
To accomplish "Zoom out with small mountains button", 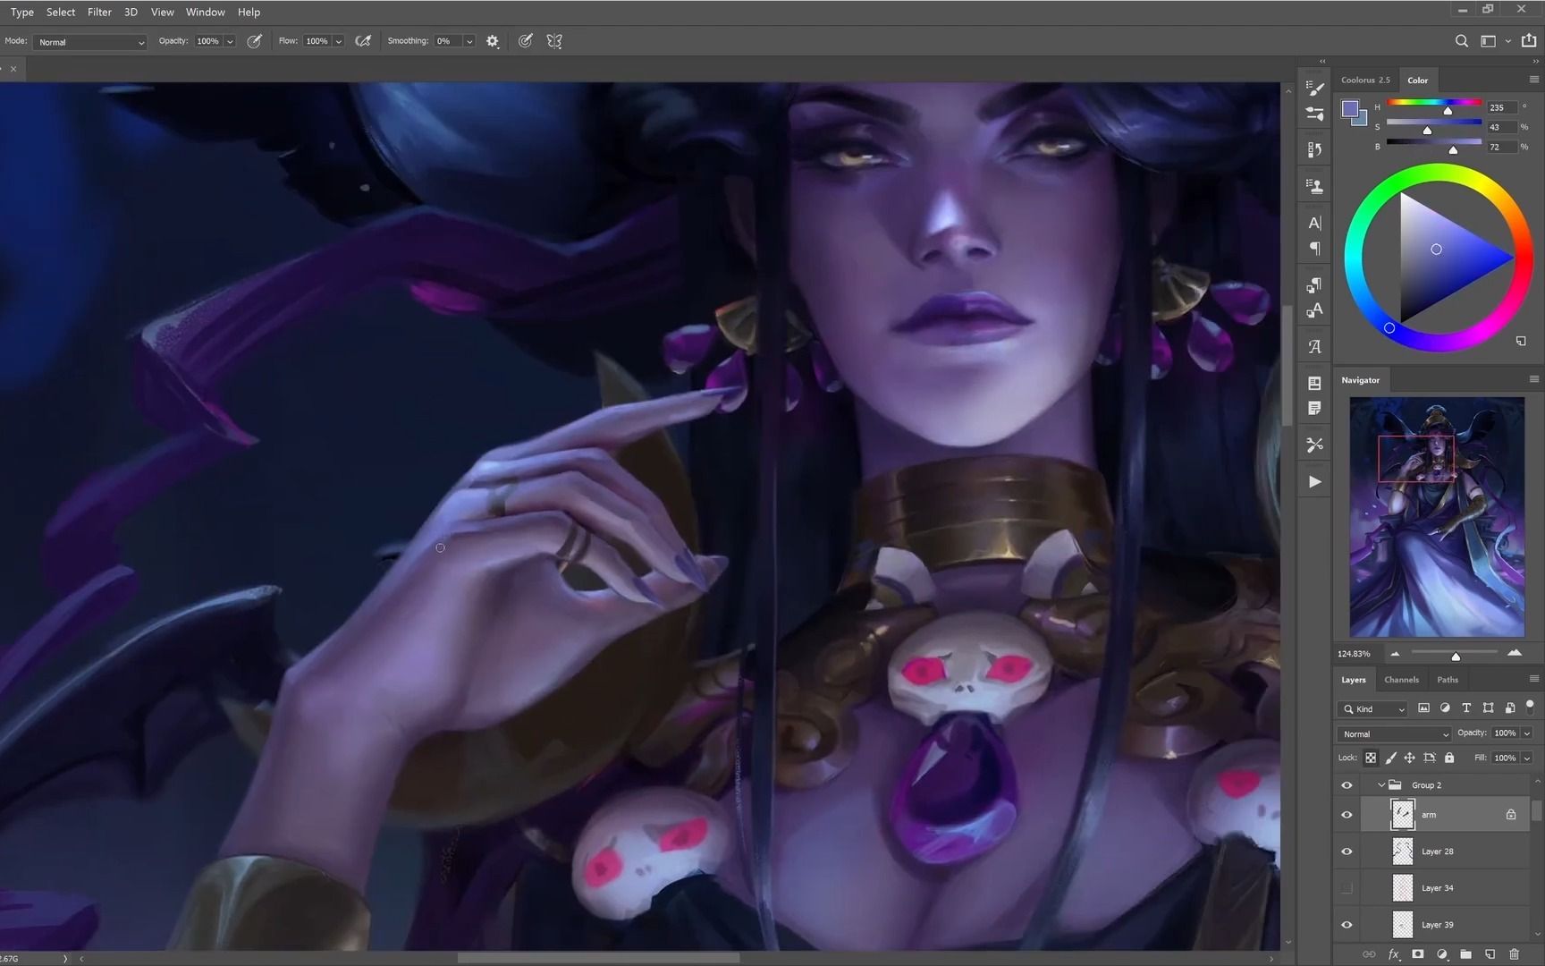I will point(1395,654).
